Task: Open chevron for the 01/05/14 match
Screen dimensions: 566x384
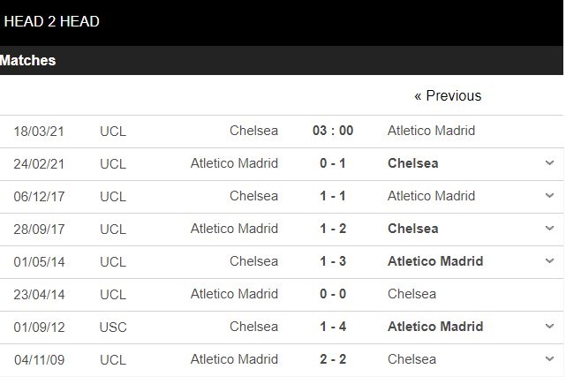Action: pyautogui.click(x=549, y=261)
